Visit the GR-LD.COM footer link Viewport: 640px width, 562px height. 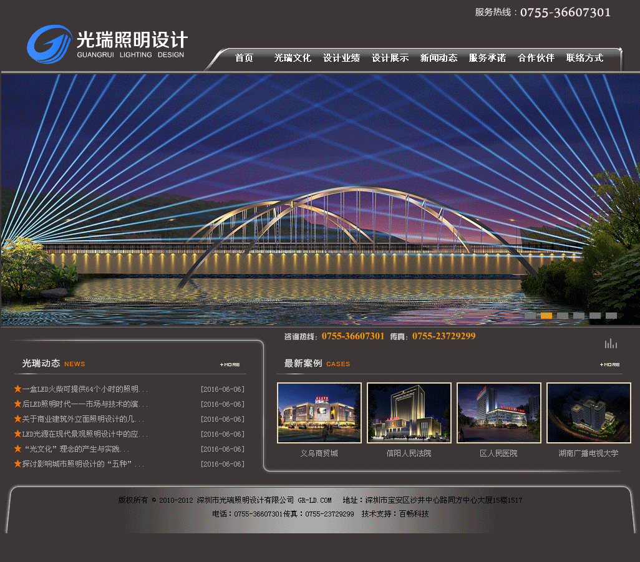pyautogui.click(x=314, y=500)
